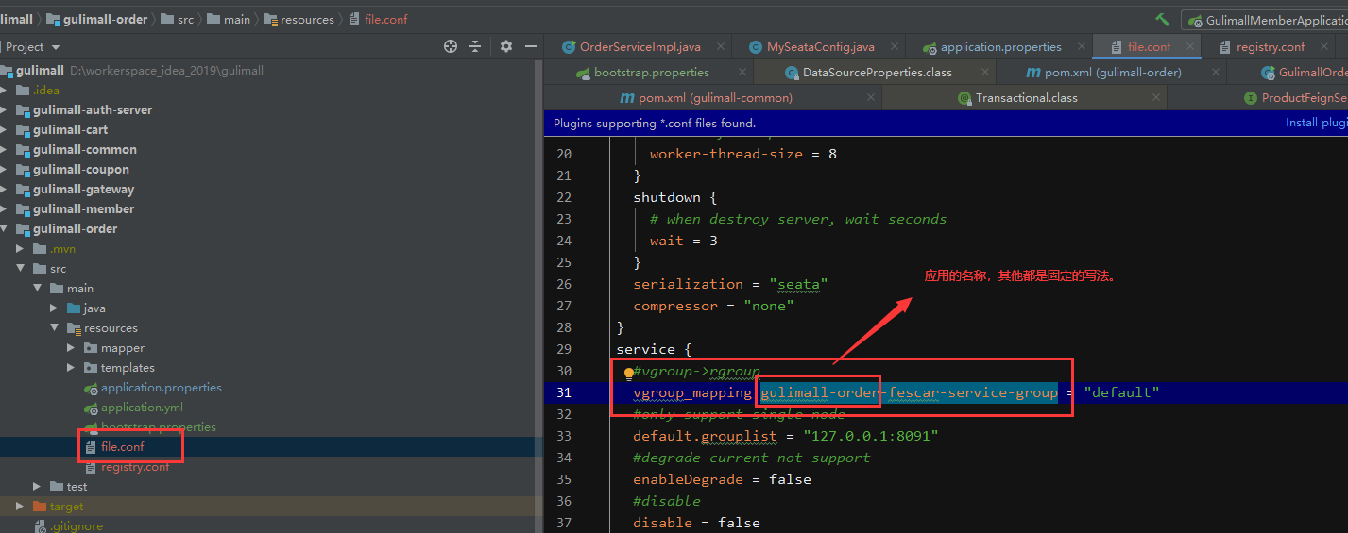The image size is (1348, 533).
Task: Click src in the breadcrumb bar
Action: tap(177, 19)
